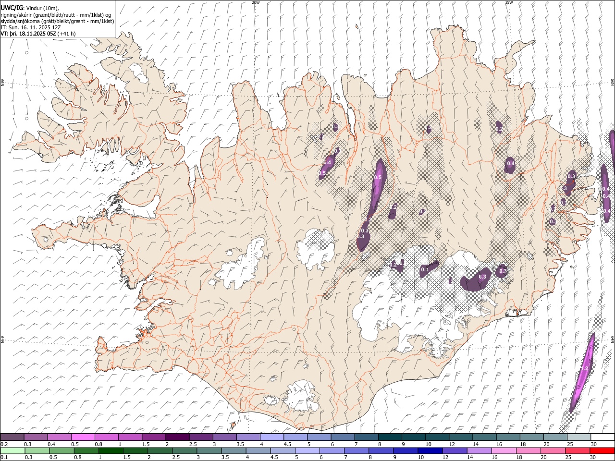
Task: Click the darkest purple 2 swatch, upper legend
Action: click(177, 437)
